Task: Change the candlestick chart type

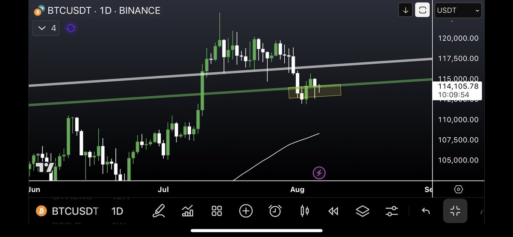Action: click(x=304, y=210)
